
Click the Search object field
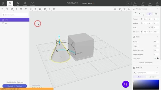[x=15, y=15]
